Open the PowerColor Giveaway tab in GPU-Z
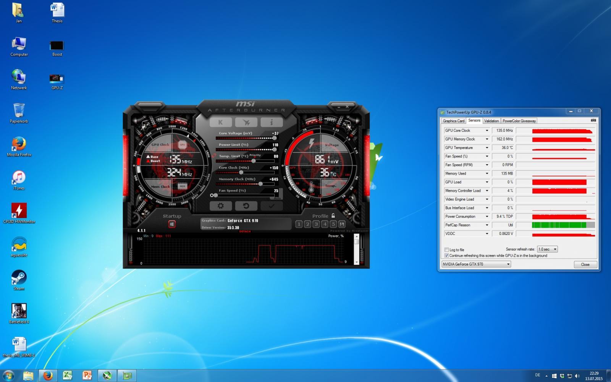Viewport: 611px width, 382px height. 519,121
